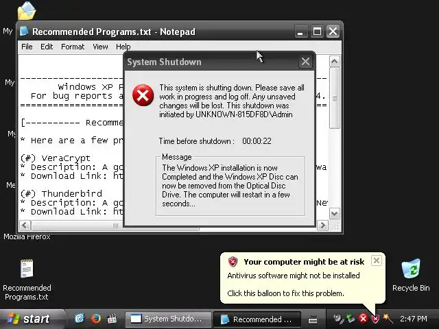Viewport: 439px width, 329px height.
Task: Open the third Quick Launch icon
Action: (x=112, y=318)
